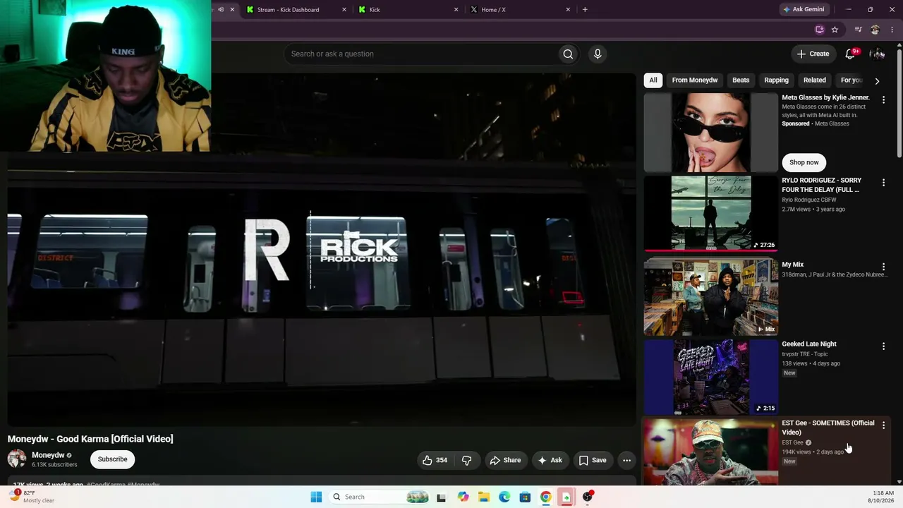Open the My Mix thumbnail
This screenshot has width=903, height=508.
(x=710, y=296)
